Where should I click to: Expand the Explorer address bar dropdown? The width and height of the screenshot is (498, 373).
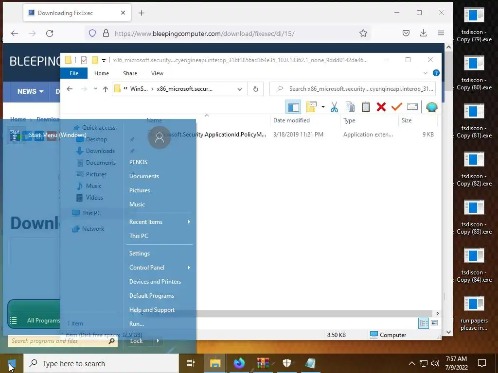(239, 89)
